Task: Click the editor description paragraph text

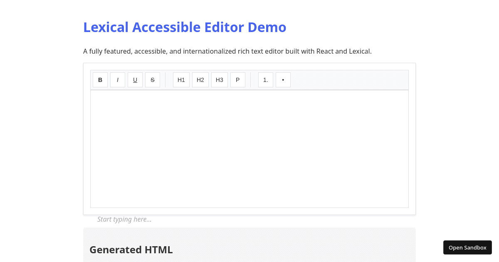Action: [x=227, y=51]
